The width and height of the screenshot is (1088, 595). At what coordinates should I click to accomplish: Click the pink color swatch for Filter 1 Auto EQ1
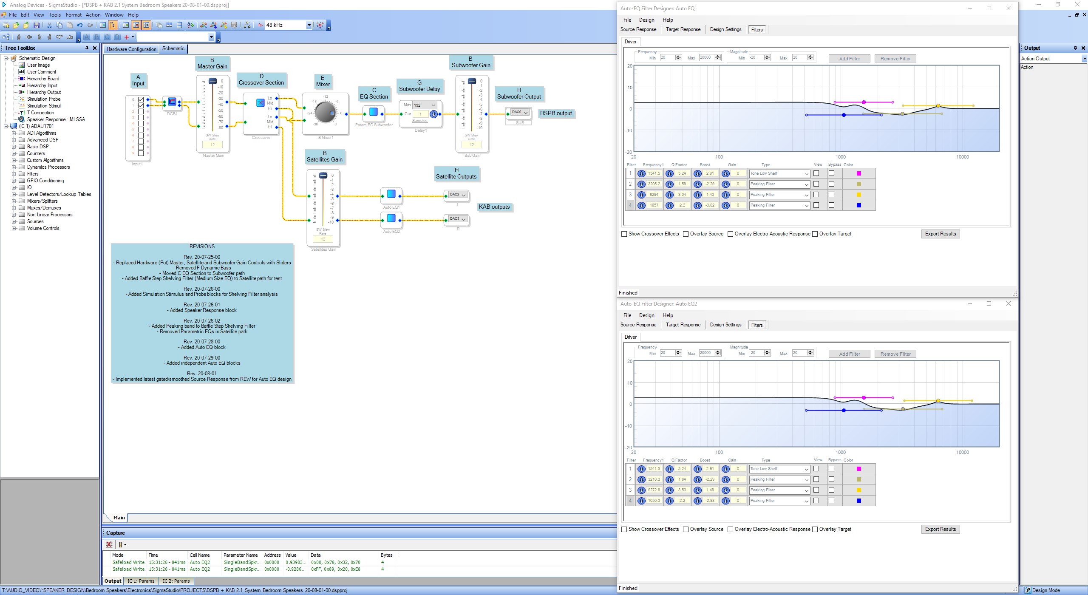point(858,174)
